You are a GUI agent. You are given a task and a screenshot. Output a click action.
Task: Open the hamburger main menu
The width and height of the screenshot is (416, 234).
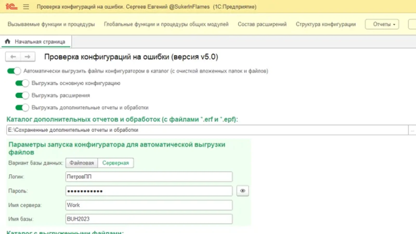coord(26,7)
